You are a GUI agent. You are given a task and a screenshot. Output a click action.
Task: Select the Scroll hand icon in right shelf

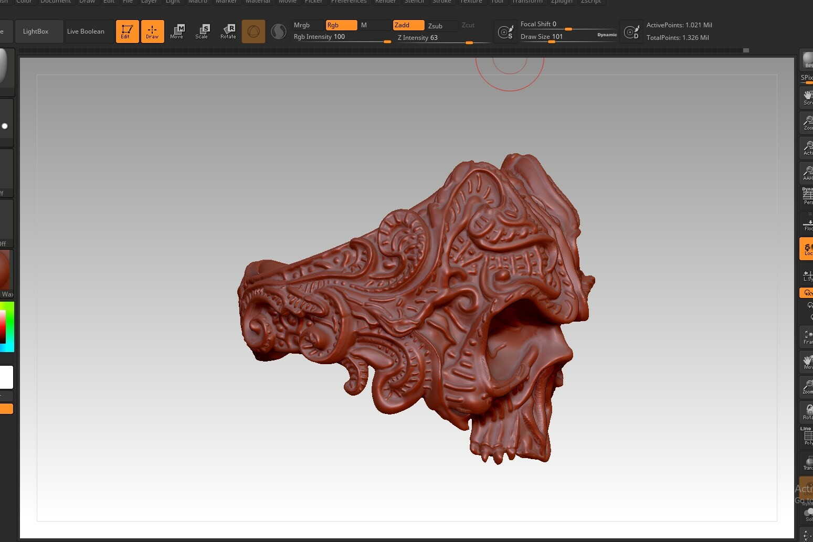pos(807,97)
